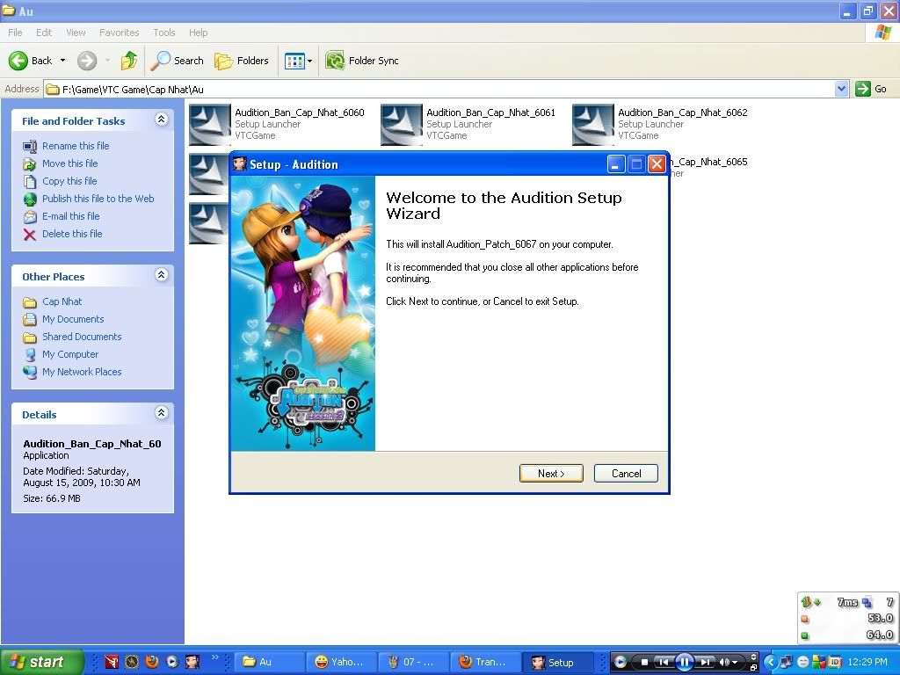The width and height of the screenshot is (900, 675).
Task: Collapse the File and Folder Tasks panel
Action: tap(162, 120)
